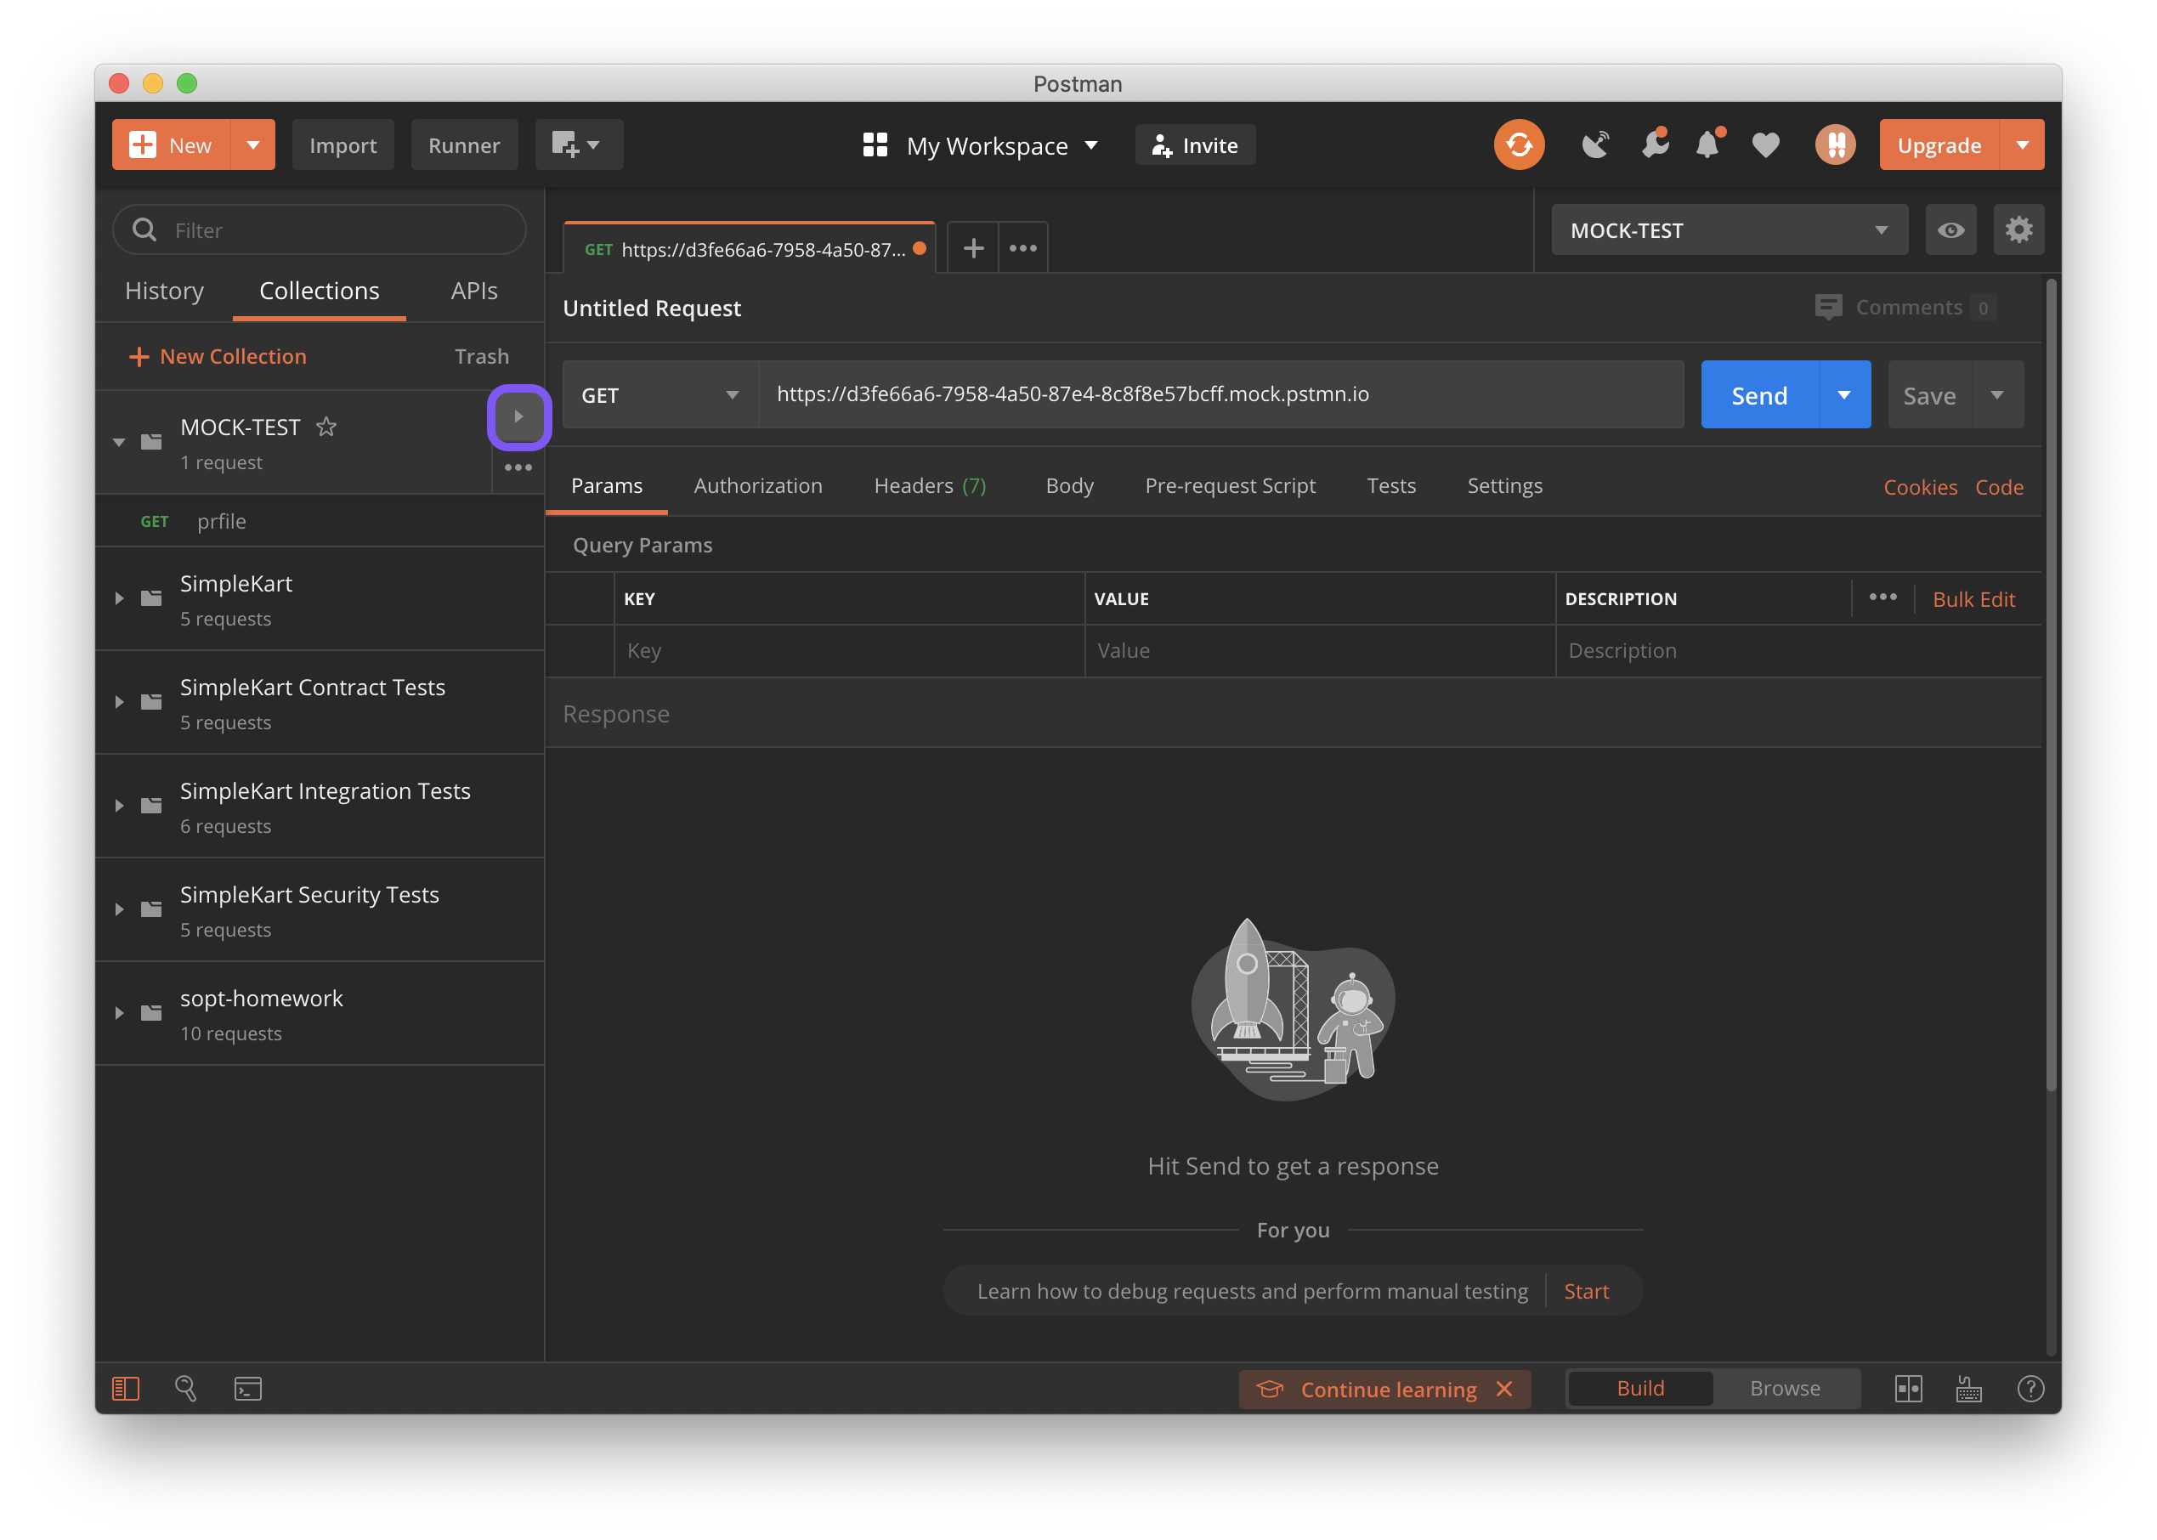Viewport: 2157px width, 1540px height.
Task: Click the Bulk Edit link
Action: [1973, 599]
